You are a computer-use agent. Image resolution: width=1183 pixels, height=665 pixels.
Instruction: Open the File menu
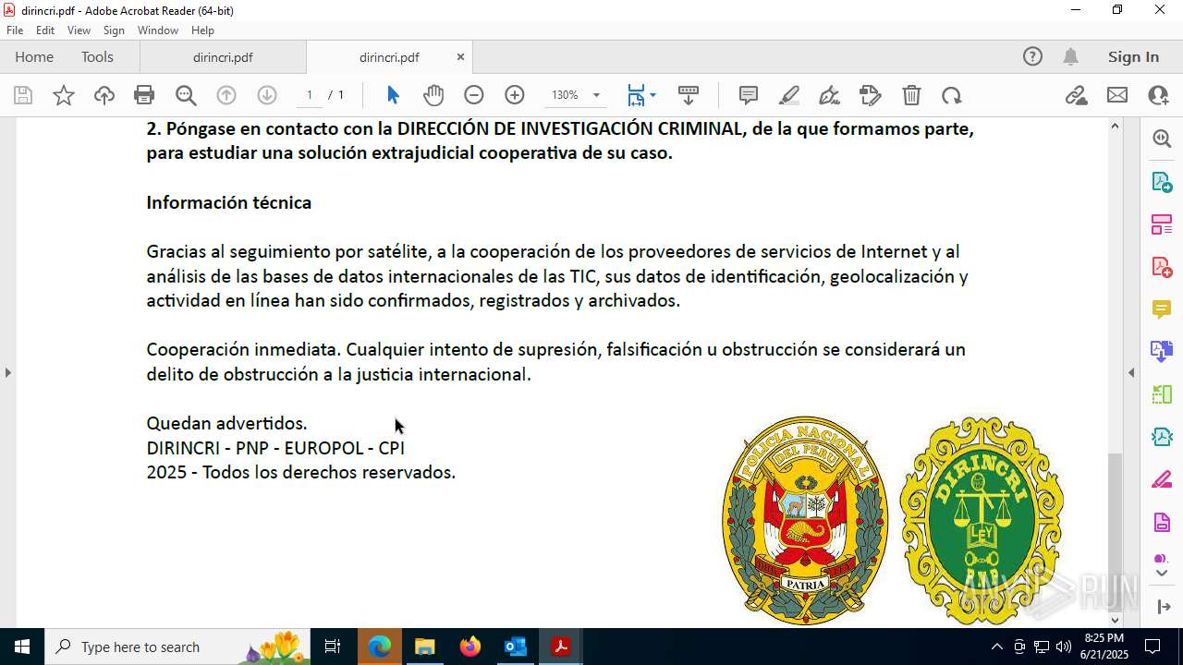[15, 30]
